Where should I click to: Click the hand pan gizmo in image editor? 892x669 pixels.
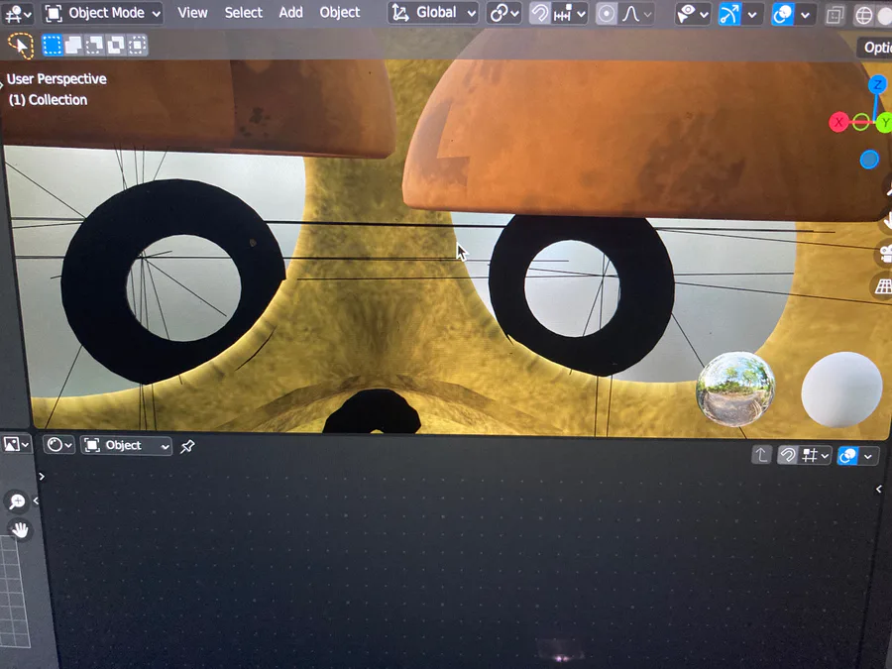(x=20, y=531)
